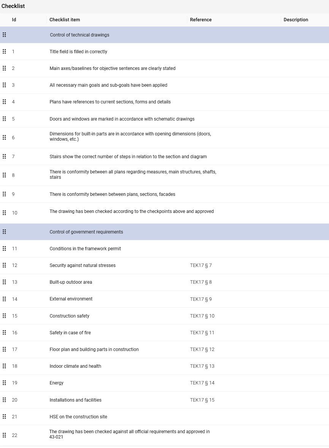
Task: Select the Construction safety checklist item
Action: point(69,316)
